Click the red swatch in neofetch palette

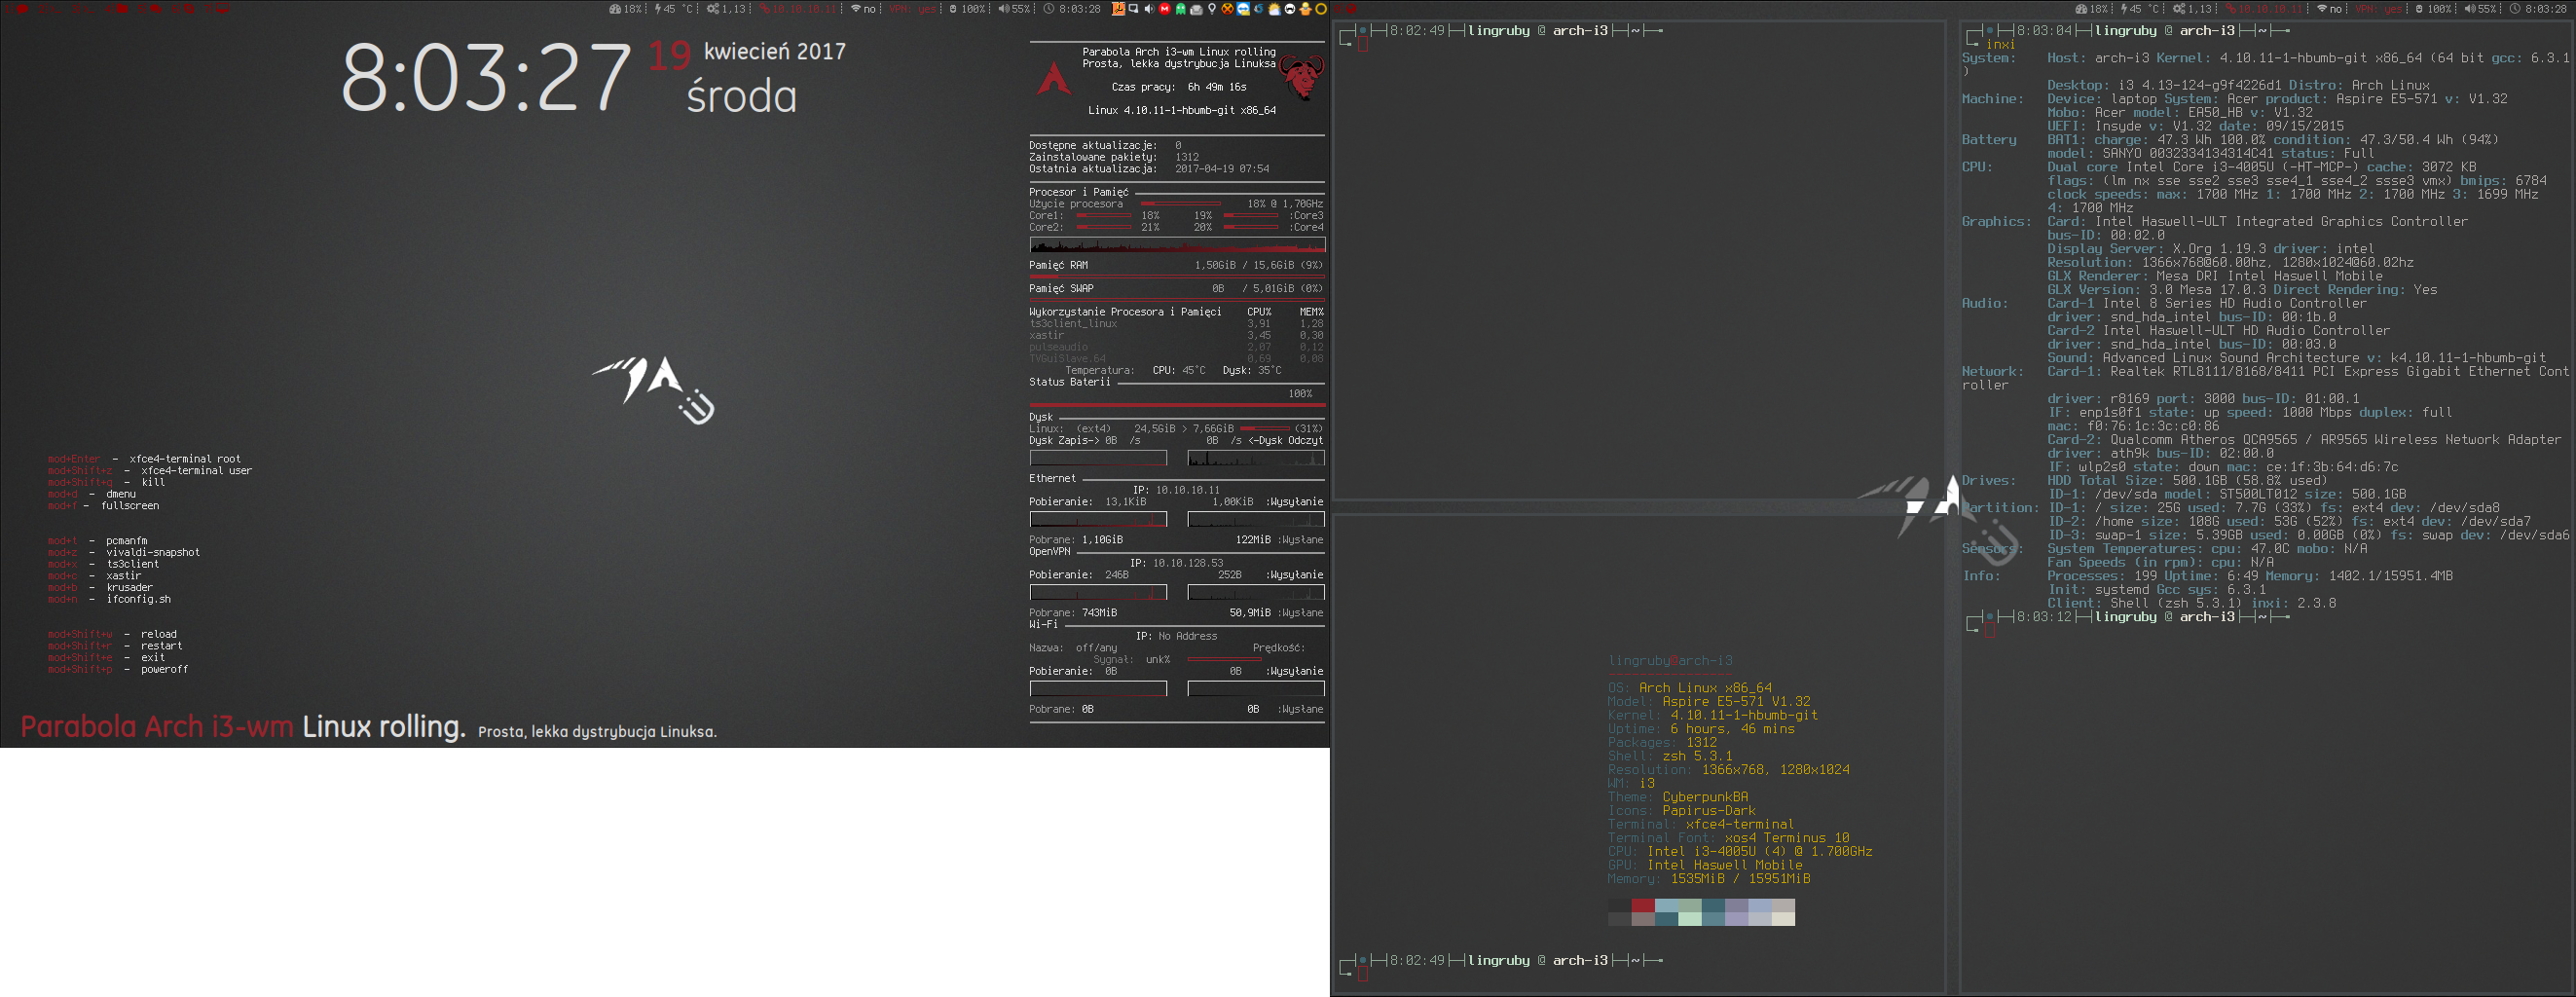(1643, 906)
